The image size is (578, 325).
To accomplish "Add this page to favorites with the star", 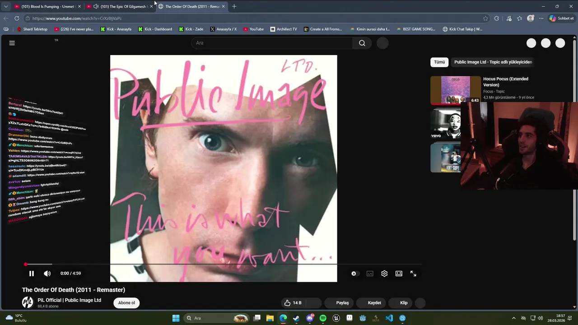I will pyautogui.click(x=485, y=19).
